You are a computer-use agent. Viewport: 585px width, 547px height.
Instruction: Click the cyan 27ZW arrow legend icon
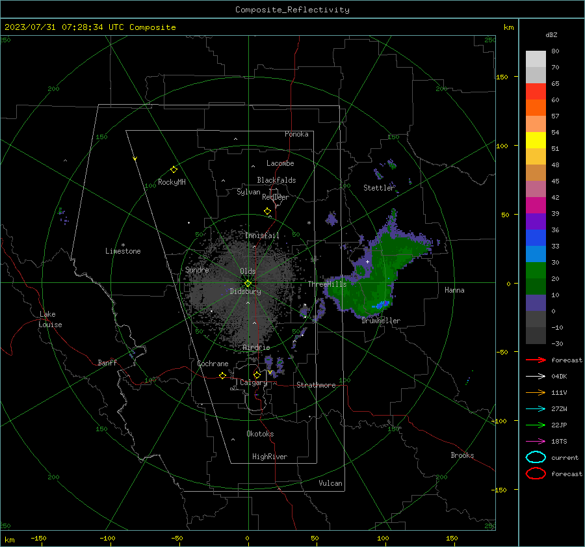[536, 409]
